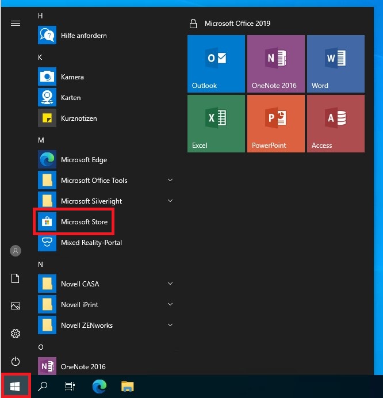Open File Explorer from the taskbar
Image resolution: width=383 pixels, height=398 pixels.
(x=127, y=386)
